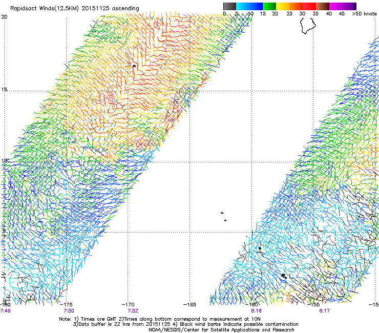This screenshot has height=333, width=379.
Task: Click the cyan 5-10 knots legend color
Action: coord(243,6)
